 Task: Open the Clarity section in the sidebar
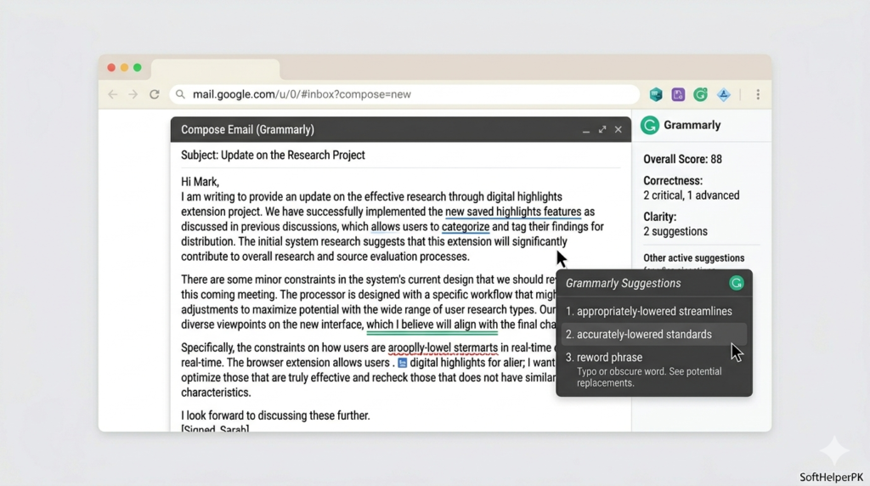[x=659, y=217]
